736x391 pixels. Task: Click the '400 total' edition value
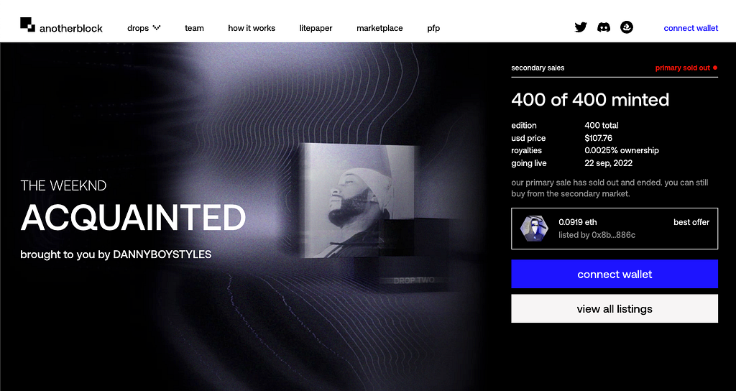[602, 125]
